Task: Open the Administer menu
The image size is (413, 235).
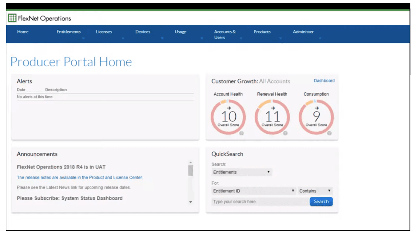Action: 303,32
